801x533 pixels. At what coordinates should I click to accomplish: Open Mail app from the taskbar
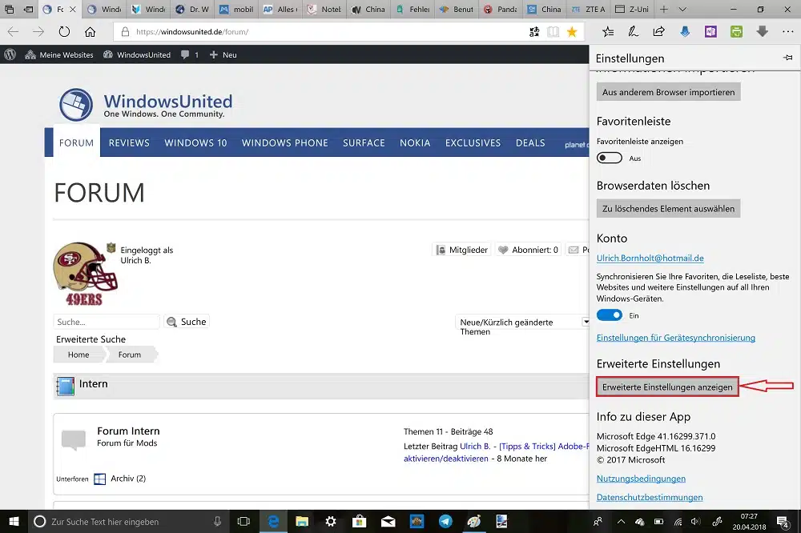point(388,521)
